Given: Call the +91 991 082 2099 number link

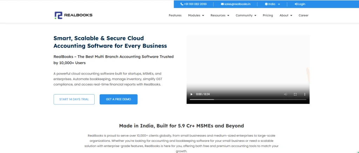Looking at the screenshot, I should 194,4.
